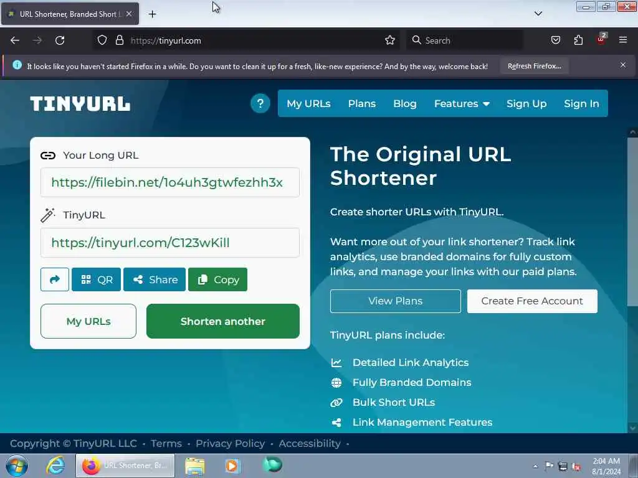This screenshot has width=638, height=478.
Task: Click scrollbar down arrow
Action: point(632,428)
